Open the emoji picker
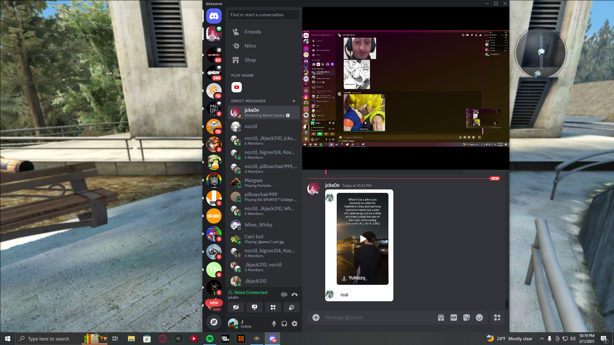Screen dimensions: 614x345 tap(479, 318)
